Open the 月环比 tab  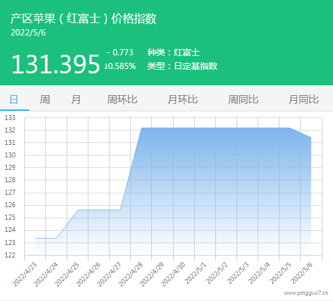coord(182,100)
